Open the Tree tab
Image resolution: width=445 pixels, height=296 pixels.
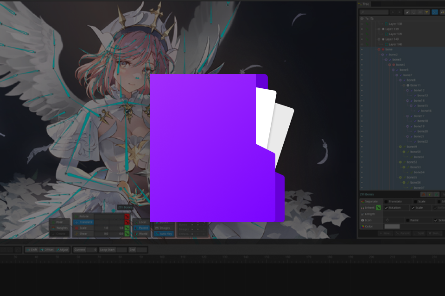[x=364, y=4]
